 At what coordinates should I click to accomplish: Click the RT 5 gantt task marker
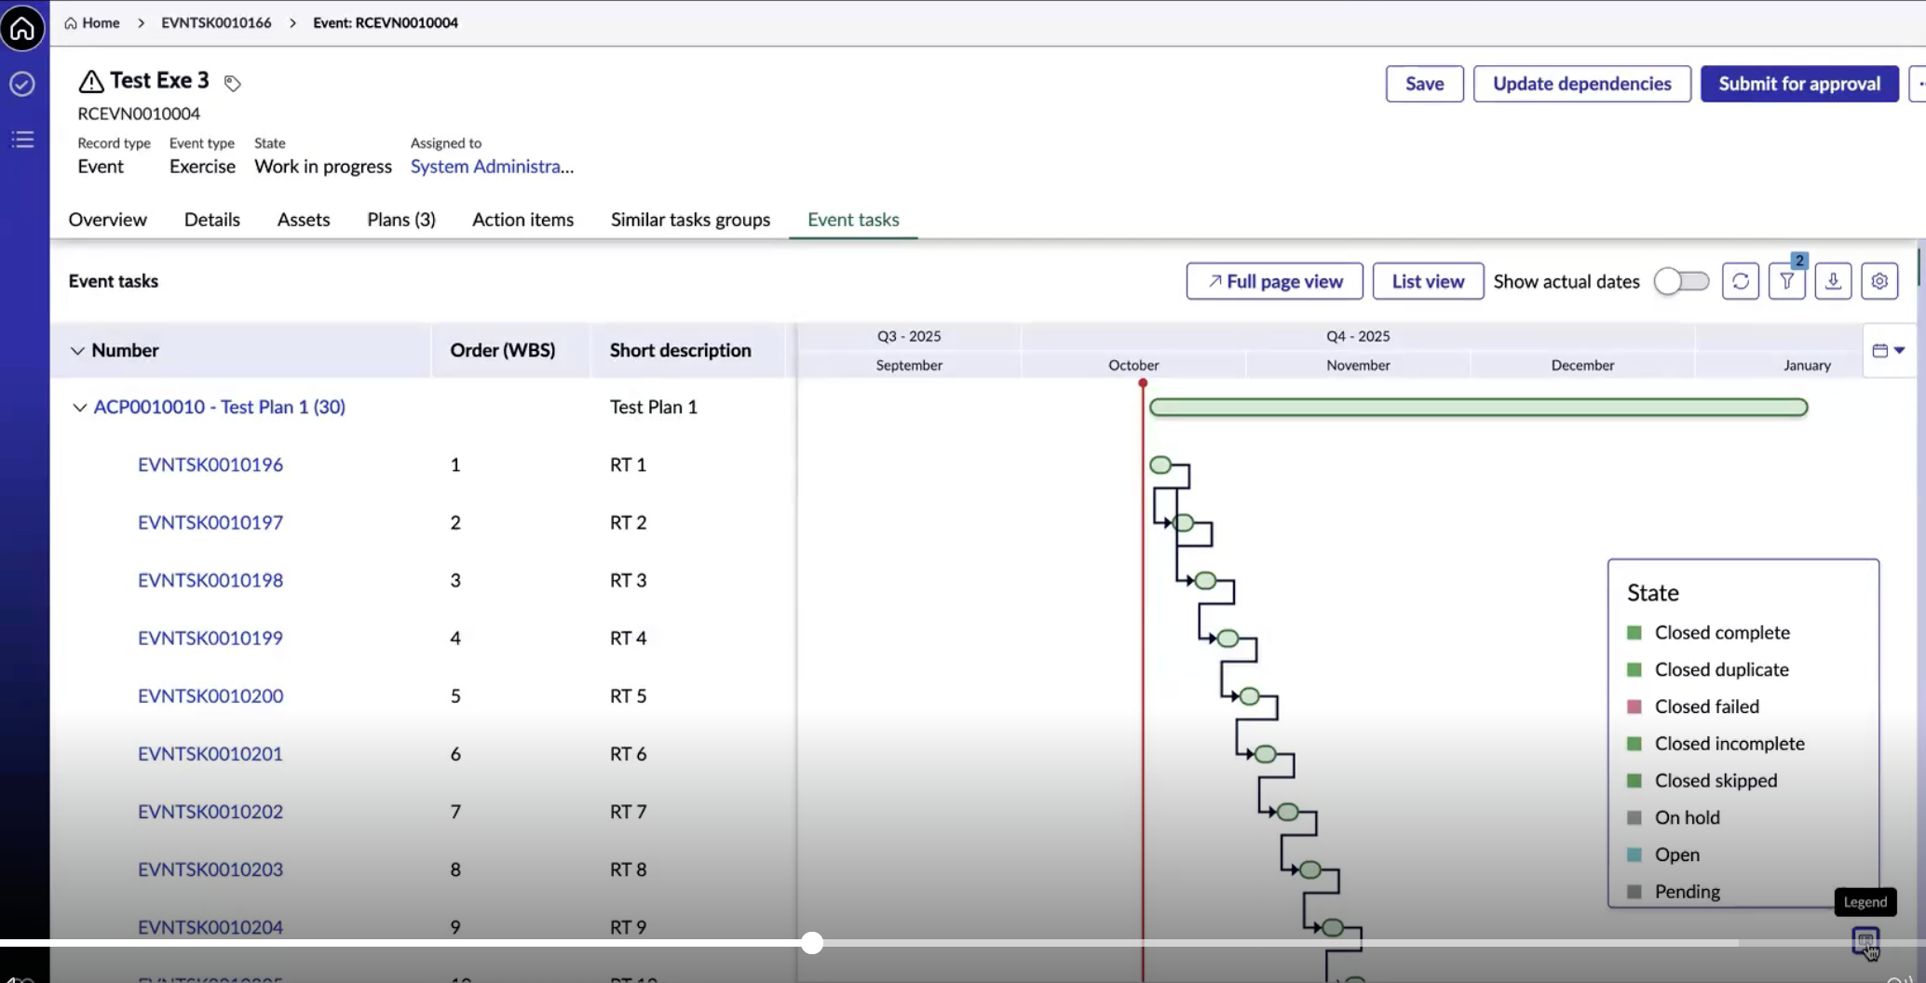(1249, 696)
